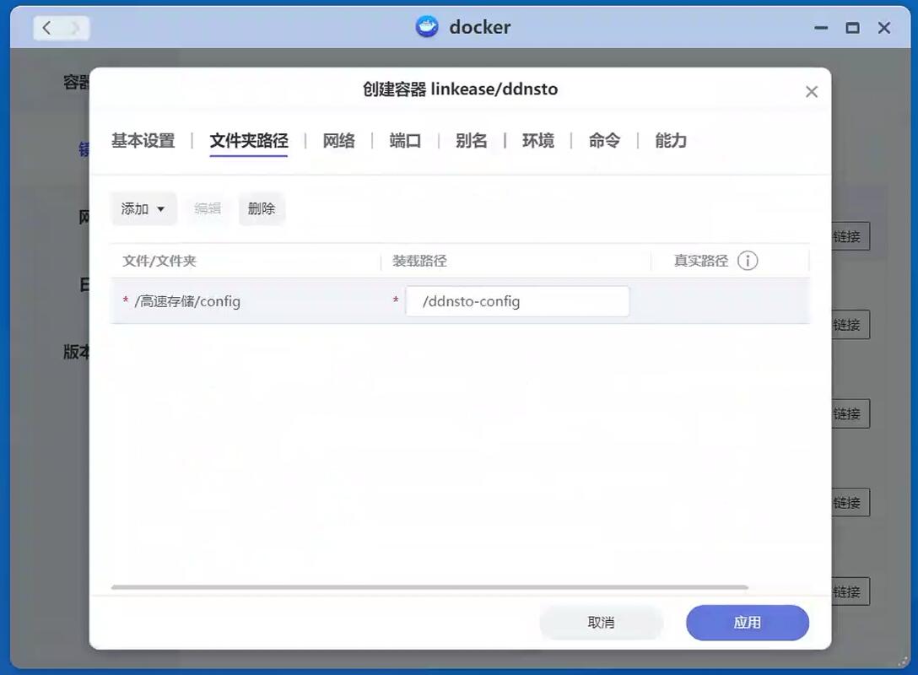
Task: Open the 命令 tab
Action: (x=604, y=141)
